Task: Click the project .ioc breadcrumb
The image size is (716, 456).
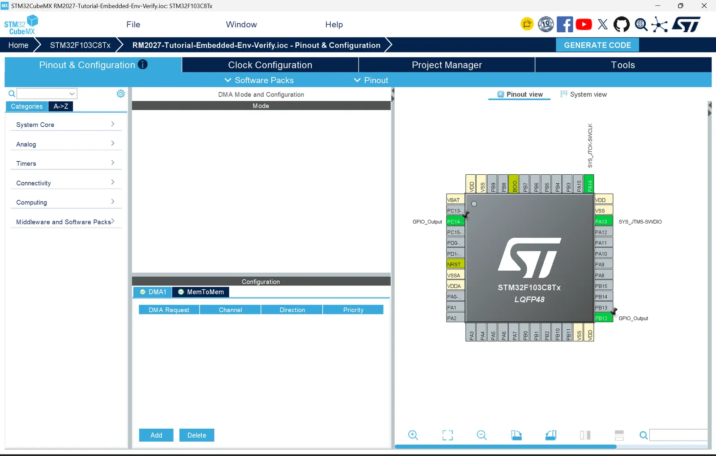Action: pyautogui.click(x=256, y=45)
